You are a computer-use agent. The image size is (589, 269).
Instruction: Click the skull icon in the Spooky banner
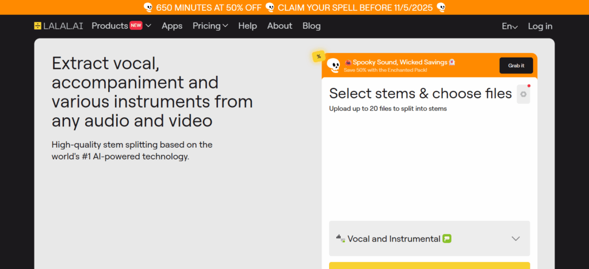[x=333, y=66]
